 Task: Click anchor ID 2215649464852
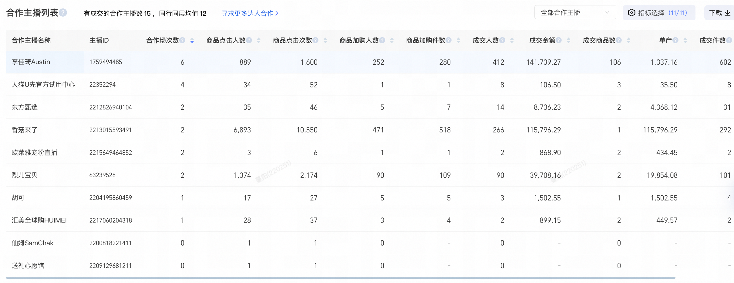tap(110, 153)
